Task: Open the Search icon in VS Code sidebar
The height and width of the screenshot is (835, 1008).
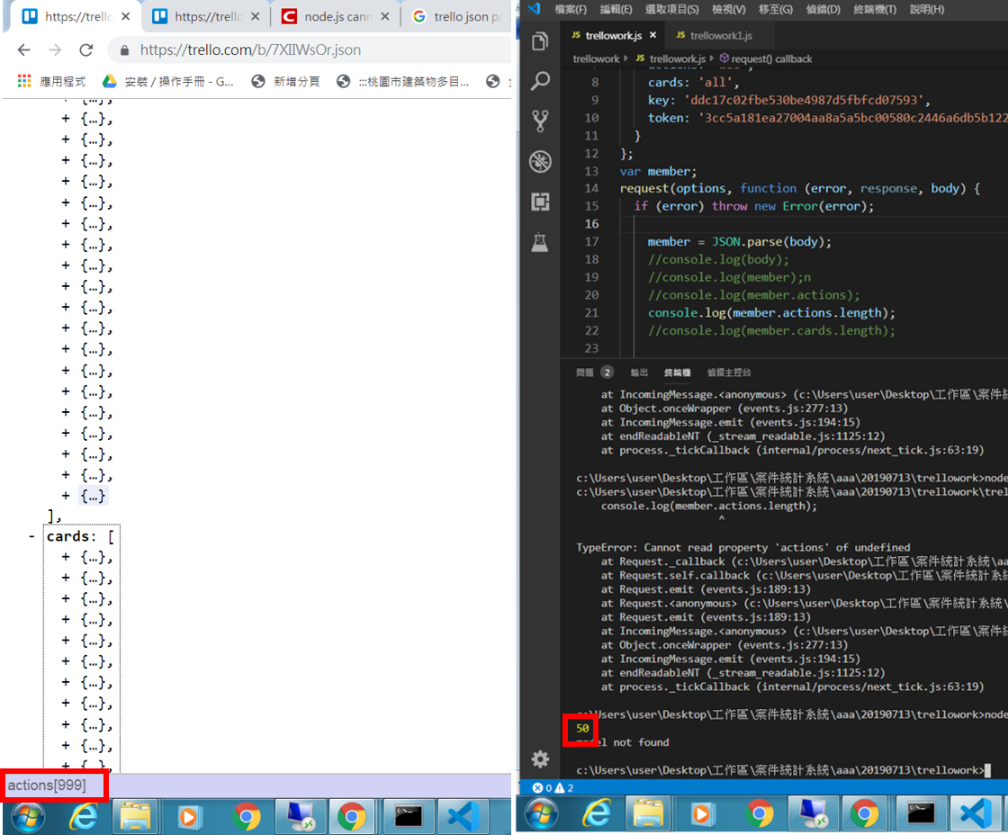Action: tap(540, 81)
